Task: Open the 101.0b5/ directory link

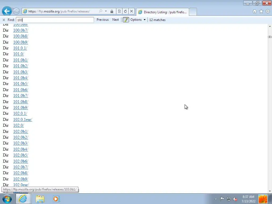Action: (21, 84)
